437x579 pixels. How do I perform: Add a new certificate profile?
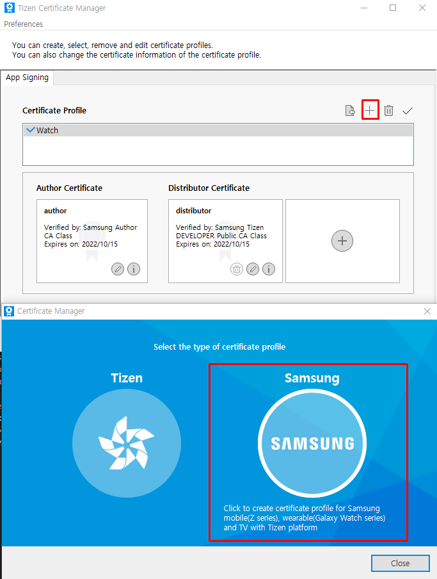[370, 110]
